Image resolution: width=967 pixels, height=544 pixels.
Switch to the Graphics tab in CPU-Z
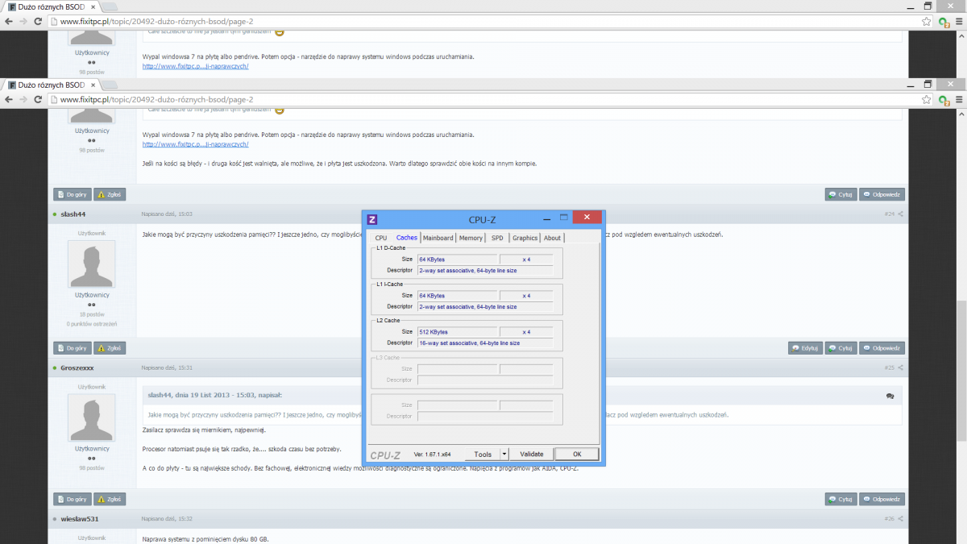tap(525, 238)
